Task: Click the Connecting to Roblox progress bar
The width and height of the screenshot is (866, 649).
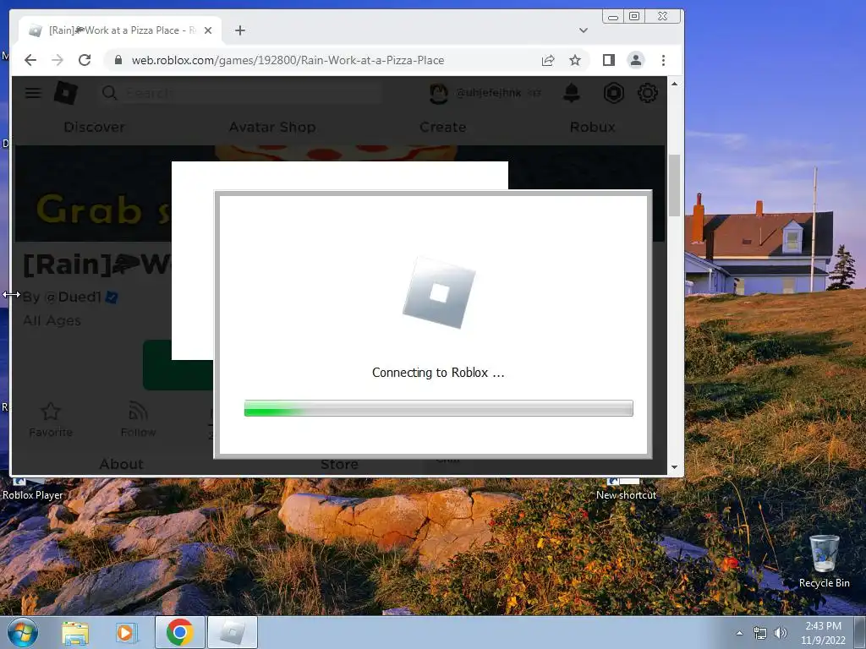Action: [439, 408]
